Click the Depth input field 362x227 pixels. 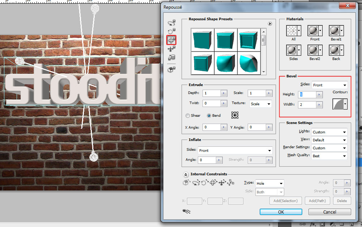point(212,93)
